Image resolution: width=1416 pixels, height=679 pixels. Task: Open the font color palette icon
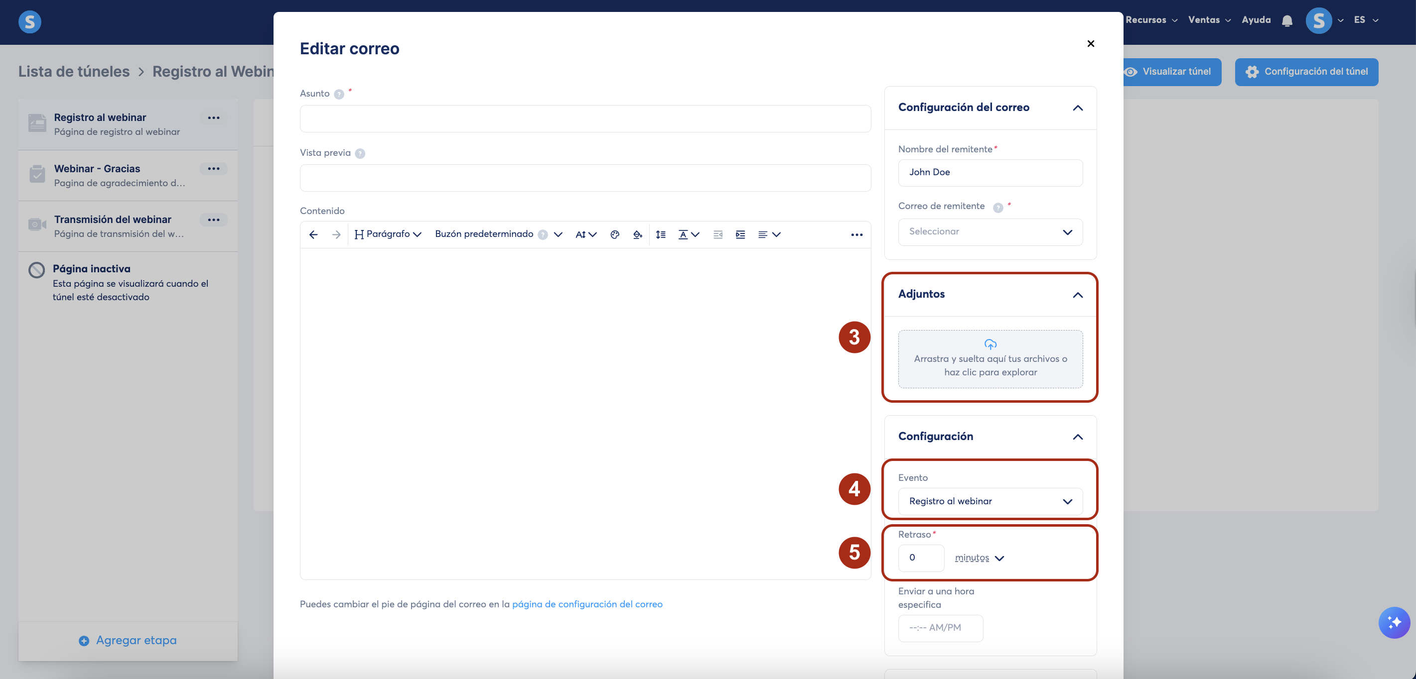pos(614,234)
